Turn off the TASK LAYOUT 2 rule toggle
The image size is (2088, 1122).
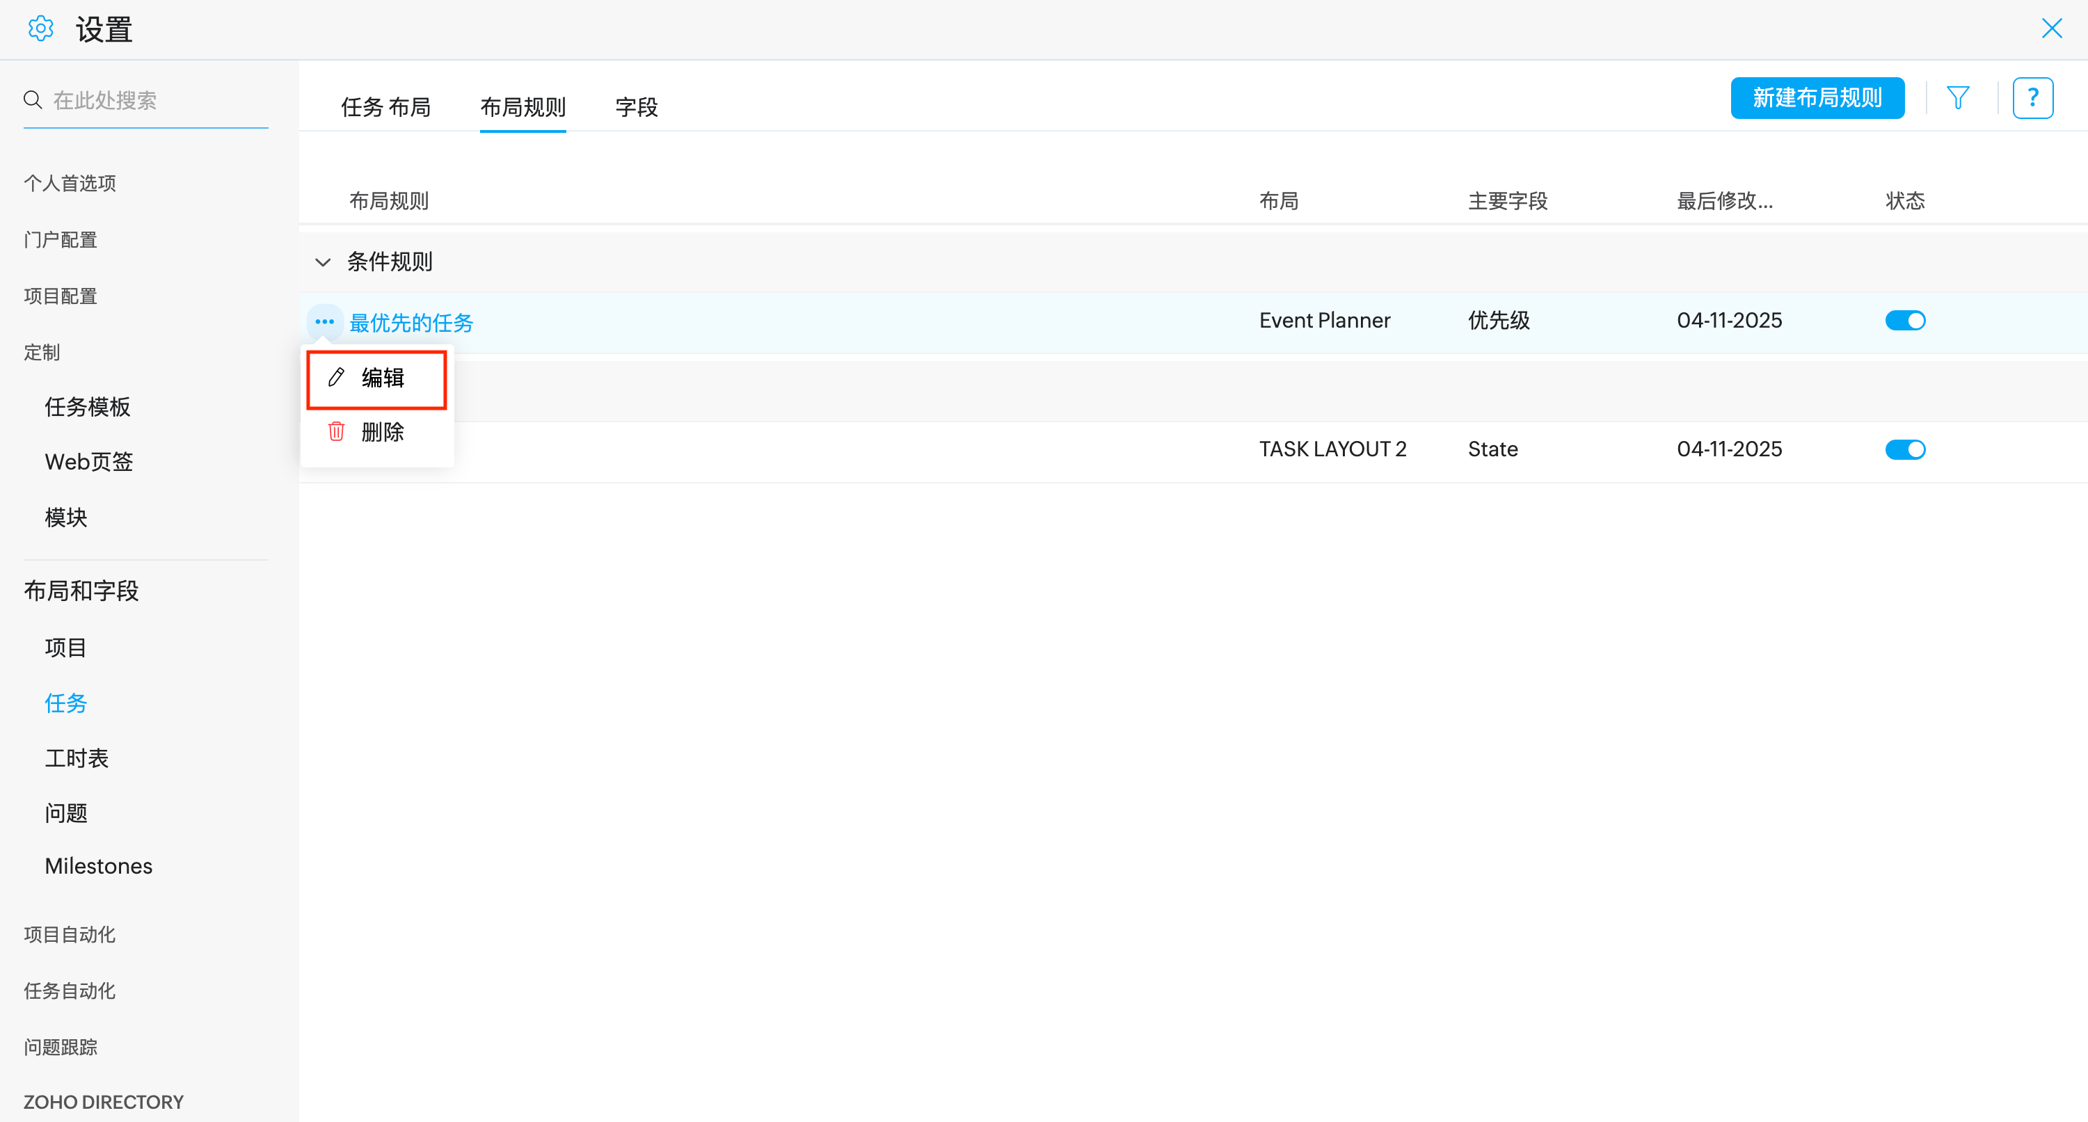pyautogui.click(x=1905, y=449)
